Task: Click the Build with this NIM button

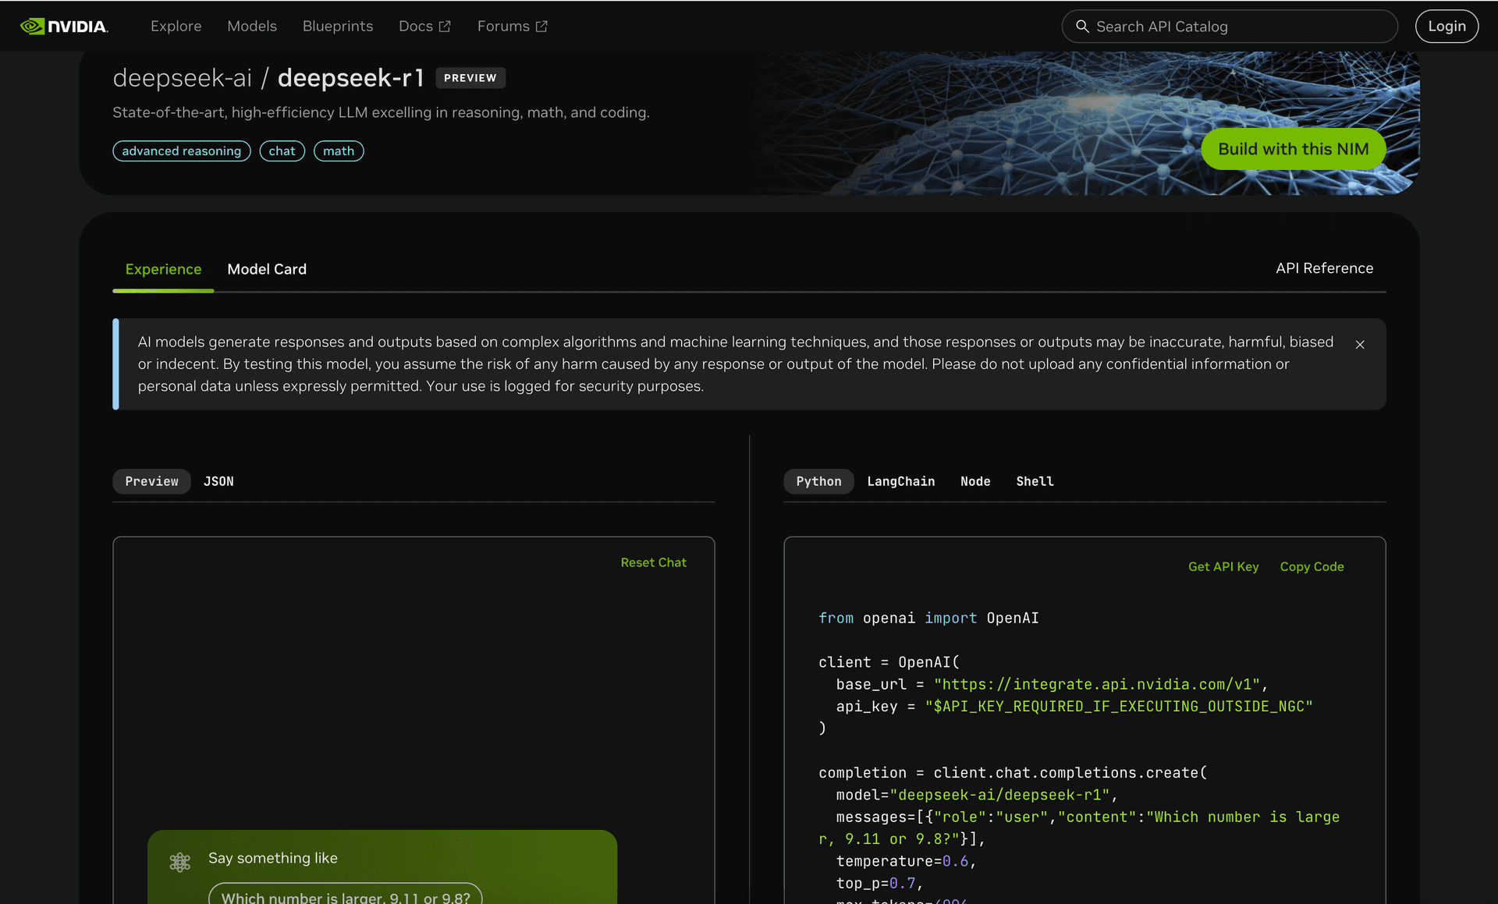Action: 1293,147
